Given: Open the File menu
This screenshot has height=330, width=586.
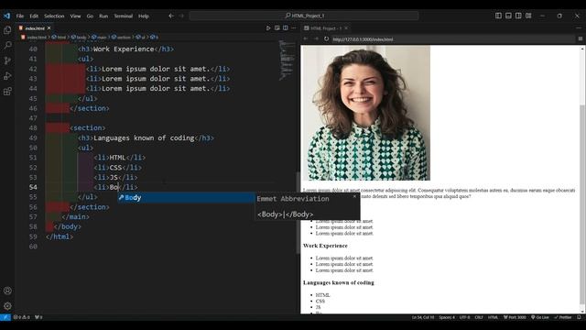Looking at the screenshot, I should [20, 16].
